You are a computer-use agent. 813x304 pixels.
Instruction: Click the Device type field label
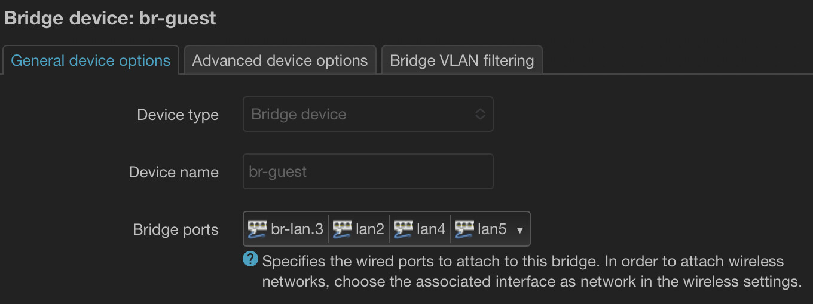click(178, 115)
